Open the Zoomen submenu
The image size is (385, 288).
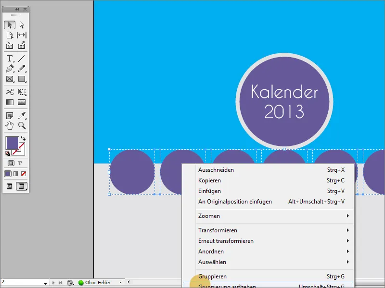point(269,216)
